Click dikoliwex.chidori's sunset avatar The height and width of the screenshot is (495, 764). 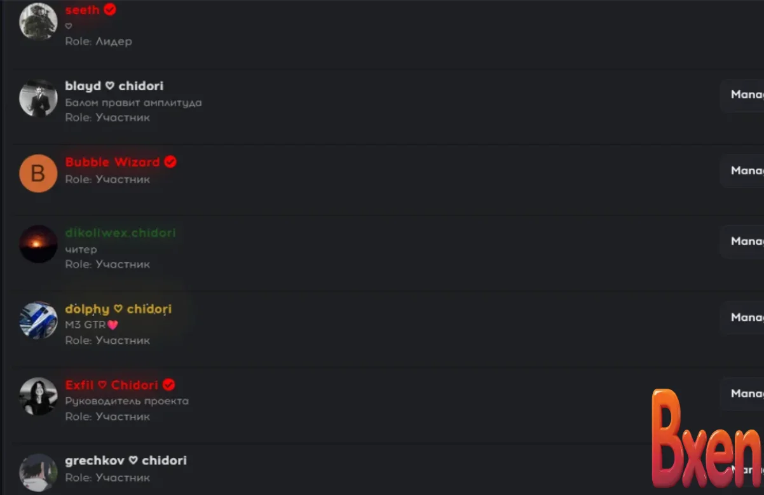click(x=38, y=244)
